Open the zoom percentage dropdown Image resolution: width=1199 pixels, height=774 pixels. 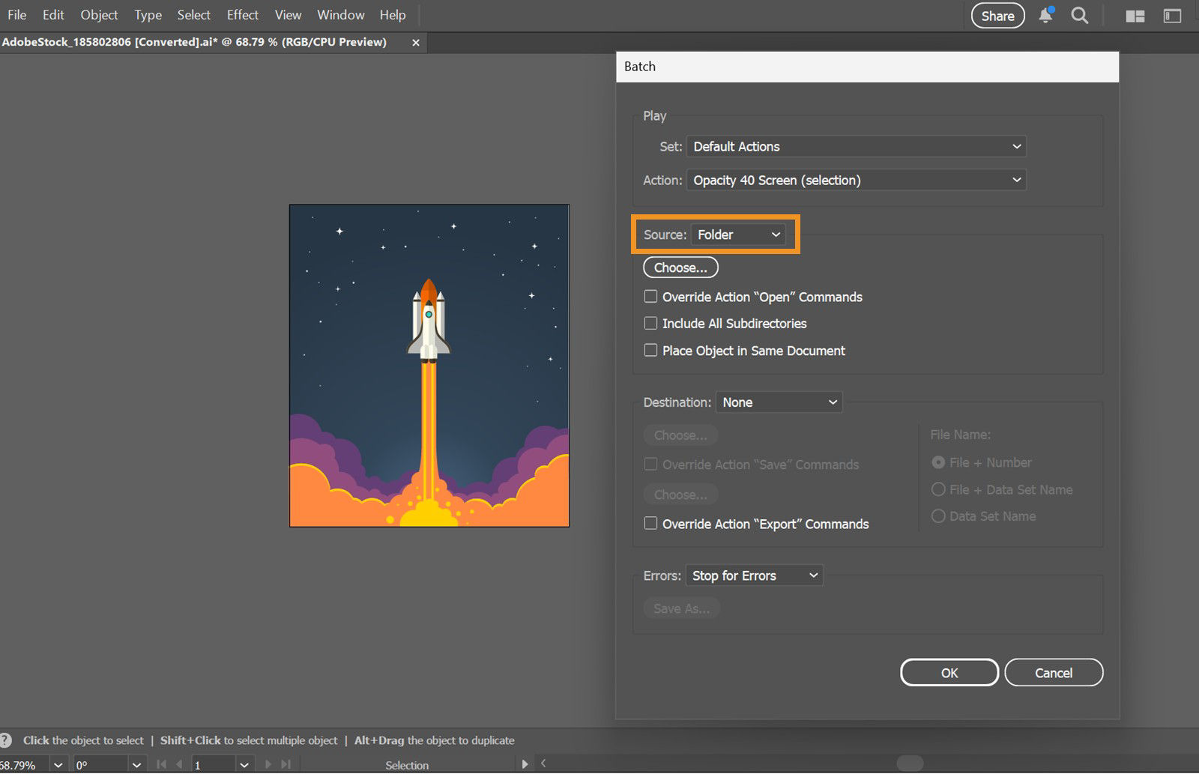(58, 764)
